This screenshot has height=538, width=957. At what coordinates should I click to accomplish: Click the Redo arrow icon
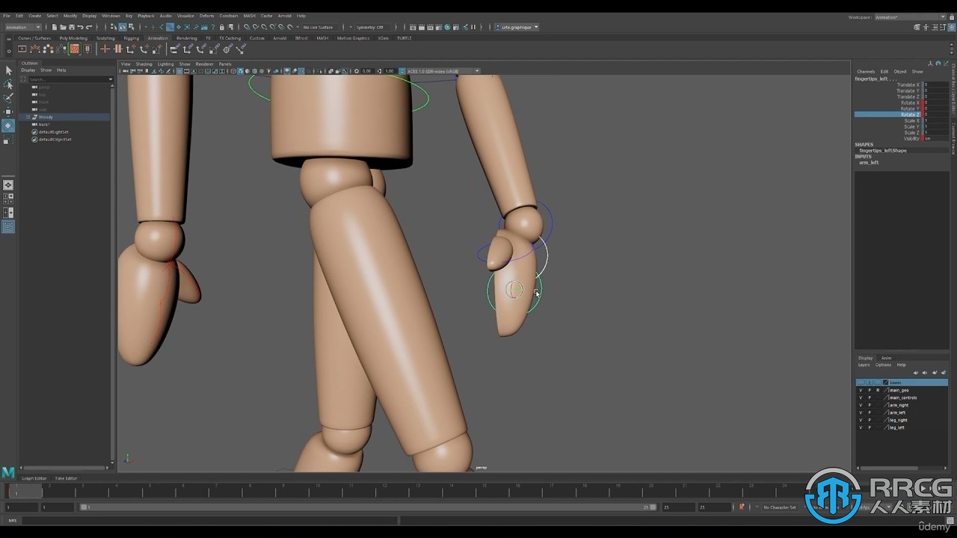coord(88,27)
